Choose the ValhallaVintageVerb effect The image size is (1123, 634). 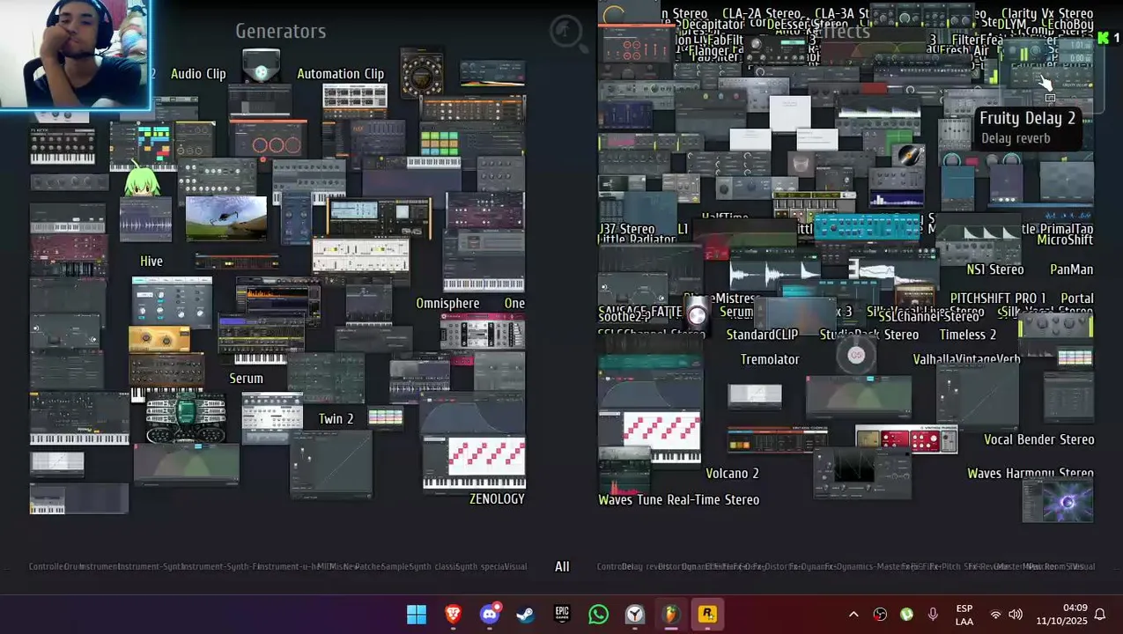pos(966,359)
